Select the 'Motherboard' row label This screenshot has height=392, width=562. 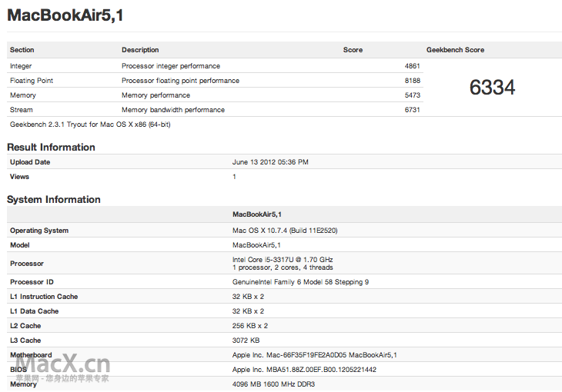pos(31,355)
